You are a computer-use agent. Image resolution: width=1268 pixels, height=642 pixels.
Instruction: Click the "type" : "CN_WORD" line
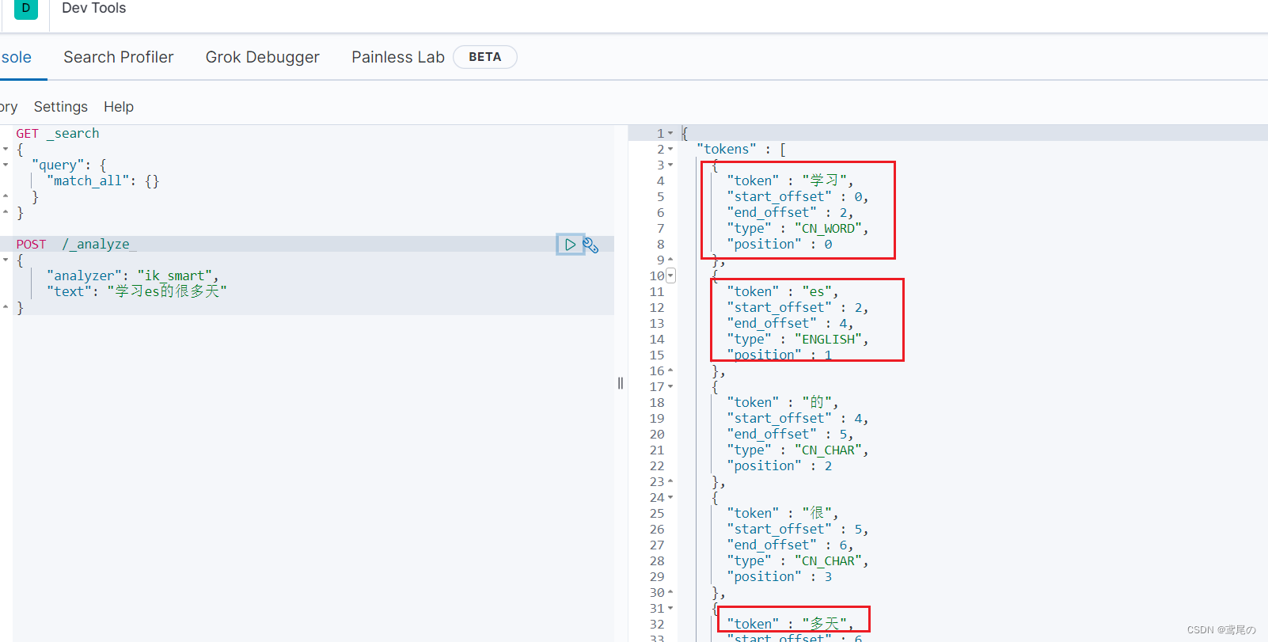coord(798,228)
